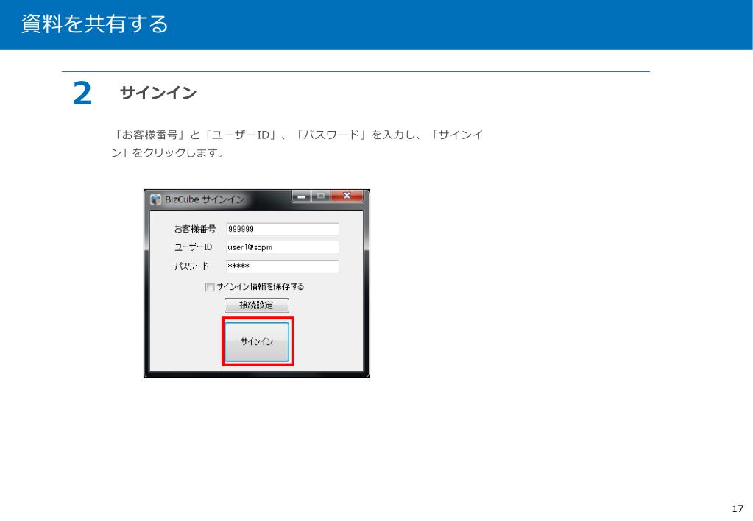The height and width of the screenshot is (521, 753).
Task: Focus the お客様番号 input field
Action: (283, 229)
